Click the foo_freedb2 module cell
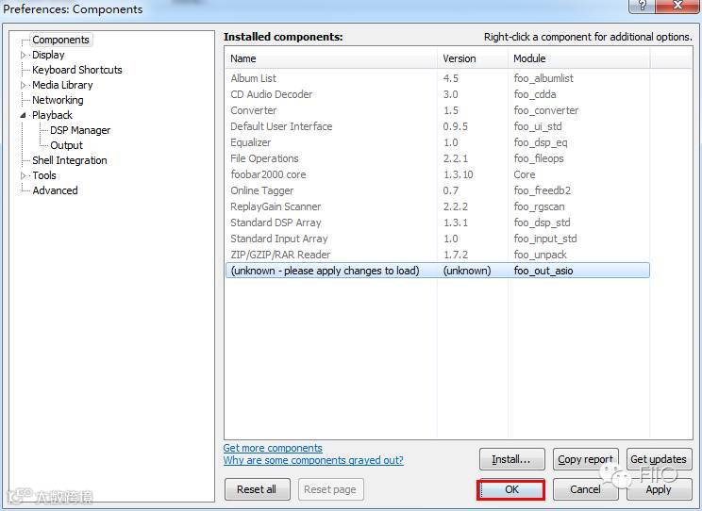 coord(543,190)
